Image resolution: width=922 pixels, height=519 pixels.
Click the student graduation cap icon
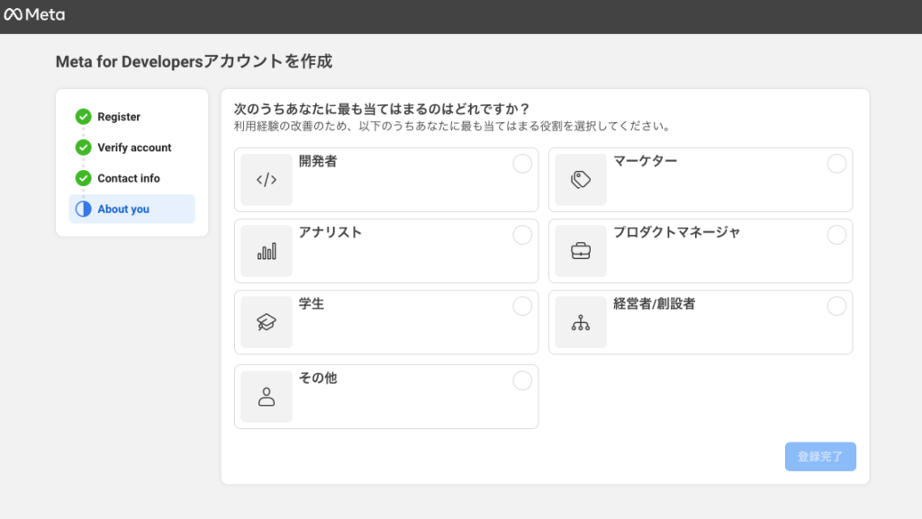[267, 322]
